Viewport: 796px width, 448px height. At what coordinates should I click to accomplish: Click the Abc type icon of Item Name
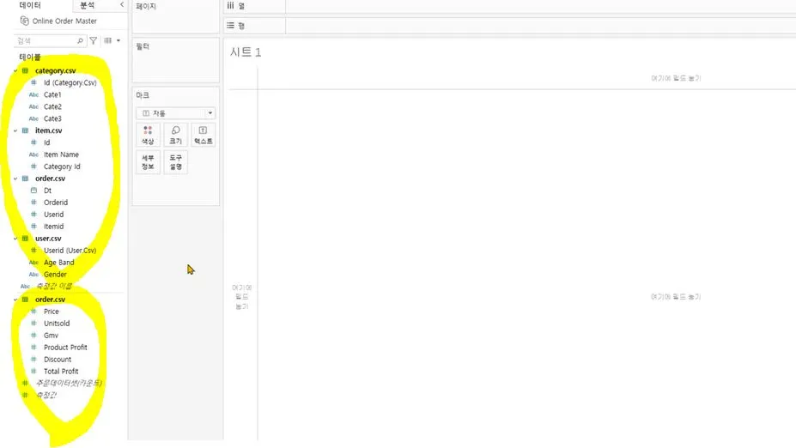33,154
